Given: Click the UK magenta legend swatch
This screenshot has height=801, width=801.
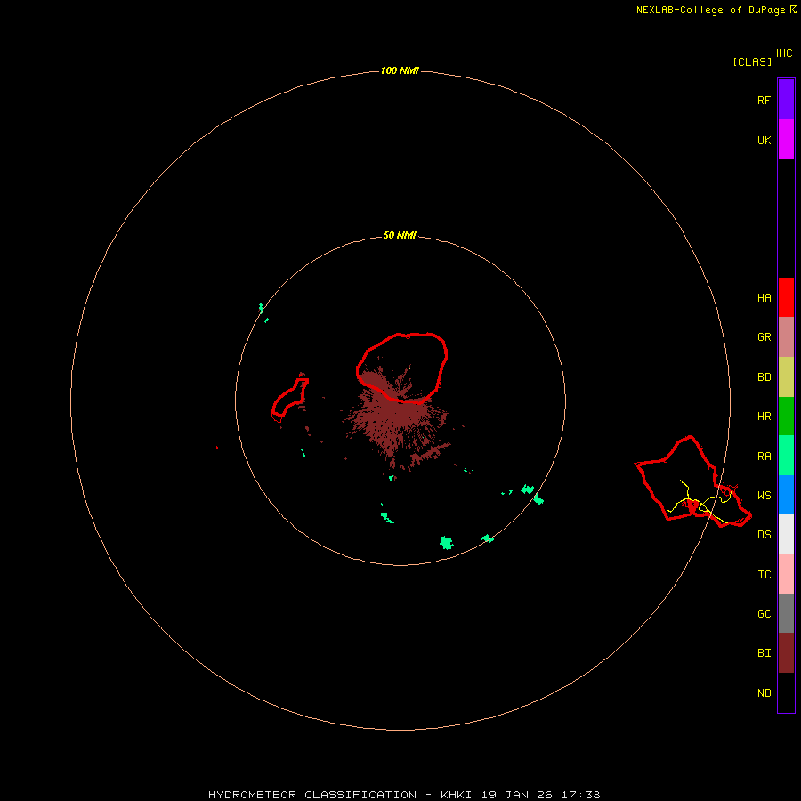Looking at the screenshot, I should [x=786, y=140].
